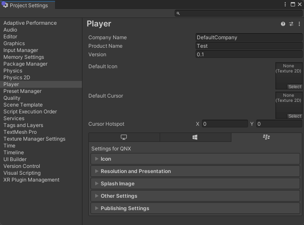Open Package Manager settings

point(41,64)
